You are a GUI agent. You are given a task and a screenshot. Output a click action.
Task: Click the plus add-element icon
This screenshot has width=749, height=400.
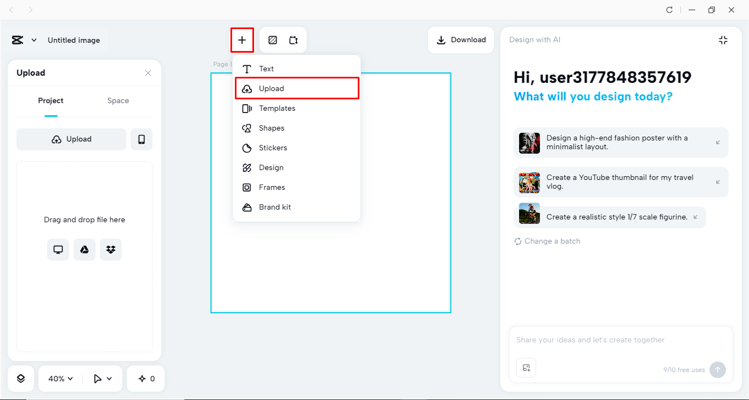point(242,40)
